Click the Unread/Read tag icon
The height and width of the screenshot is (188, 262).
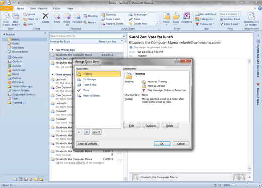point(198,14)
